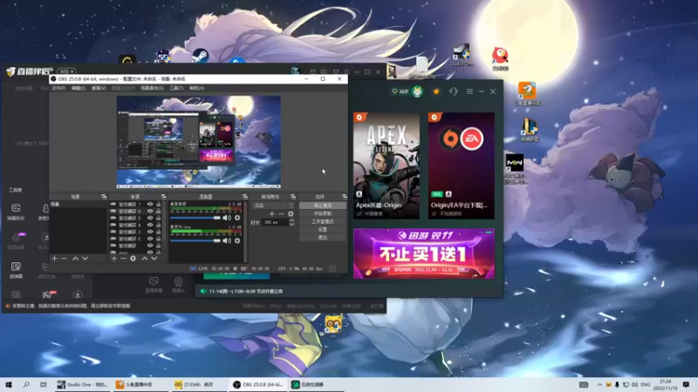Screen dimensions: 698x392
Task: Open the YY desktop shortcut icon
Action: 333,326
